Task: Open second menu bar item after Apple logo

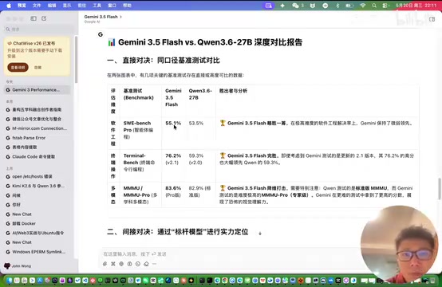Action: pyautogui.click(x=37, y=6)
